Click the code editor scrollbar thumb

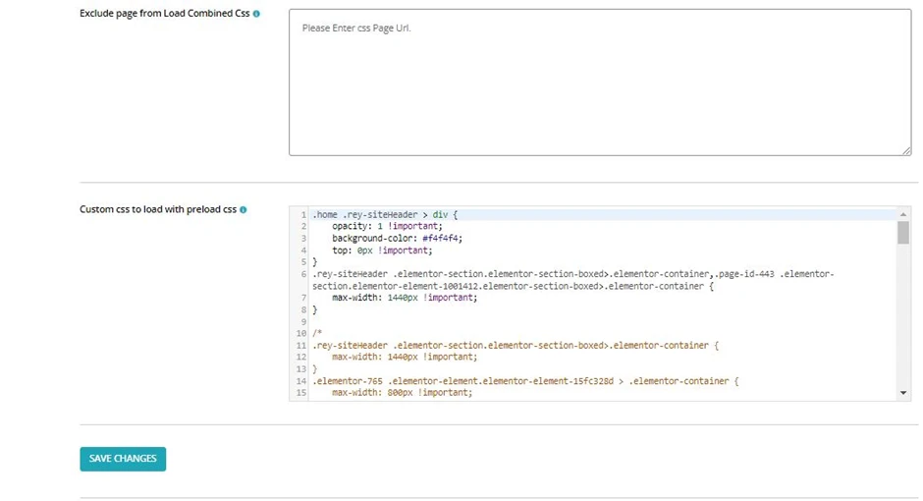point(903,232)
